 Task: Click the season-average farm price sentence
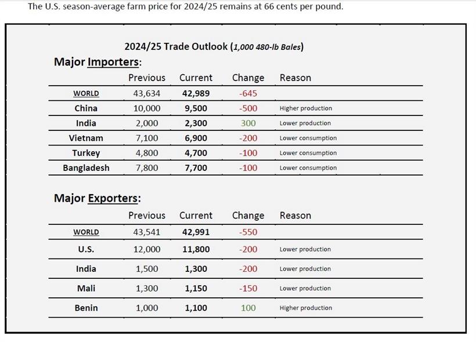tap(185, 7)
